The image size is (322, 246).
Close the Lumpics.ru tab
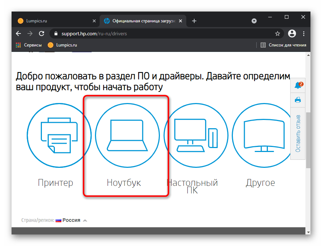94,21
